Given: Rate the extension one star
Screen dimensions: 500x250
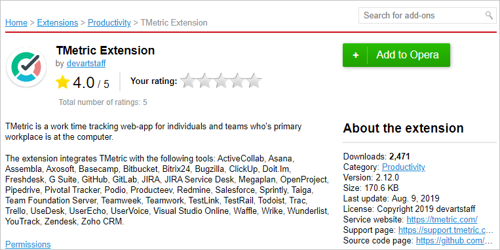Looking at the screenshot, I should pyautogui.click(x=188, y=81).
